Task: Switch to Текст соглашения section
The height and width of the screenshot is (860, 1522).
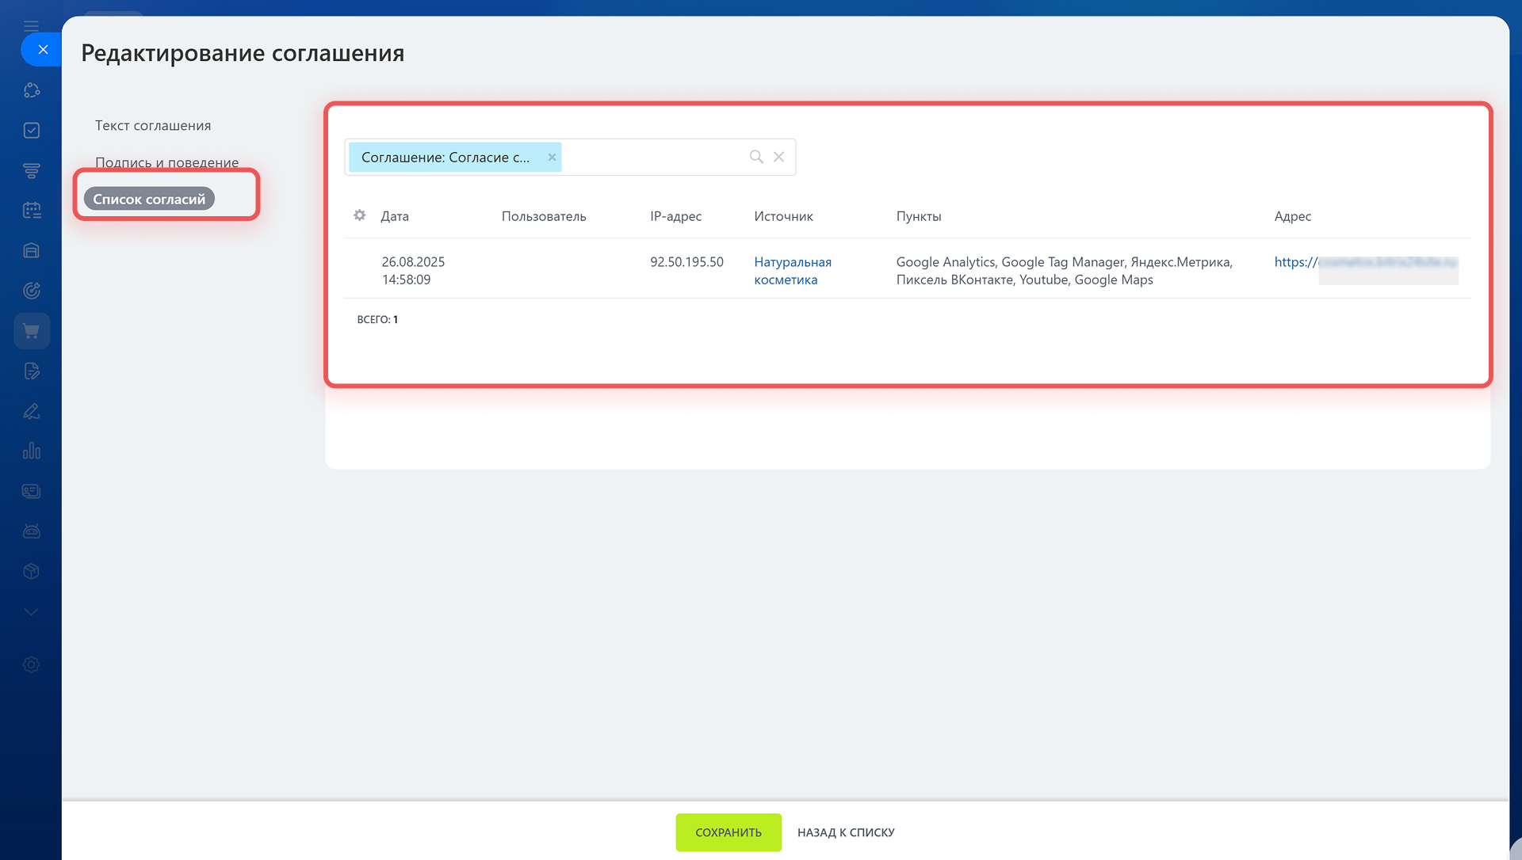Action: (x=153, y=125)
